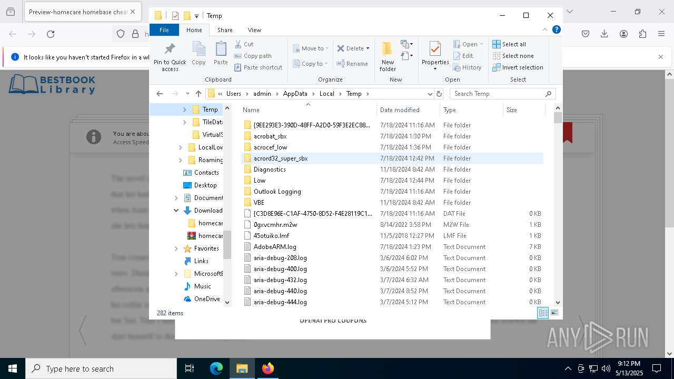The width and height of the screenshot is (674, 379).
Task: Go up one folder level arrow
Action: [x=199, y=94]
